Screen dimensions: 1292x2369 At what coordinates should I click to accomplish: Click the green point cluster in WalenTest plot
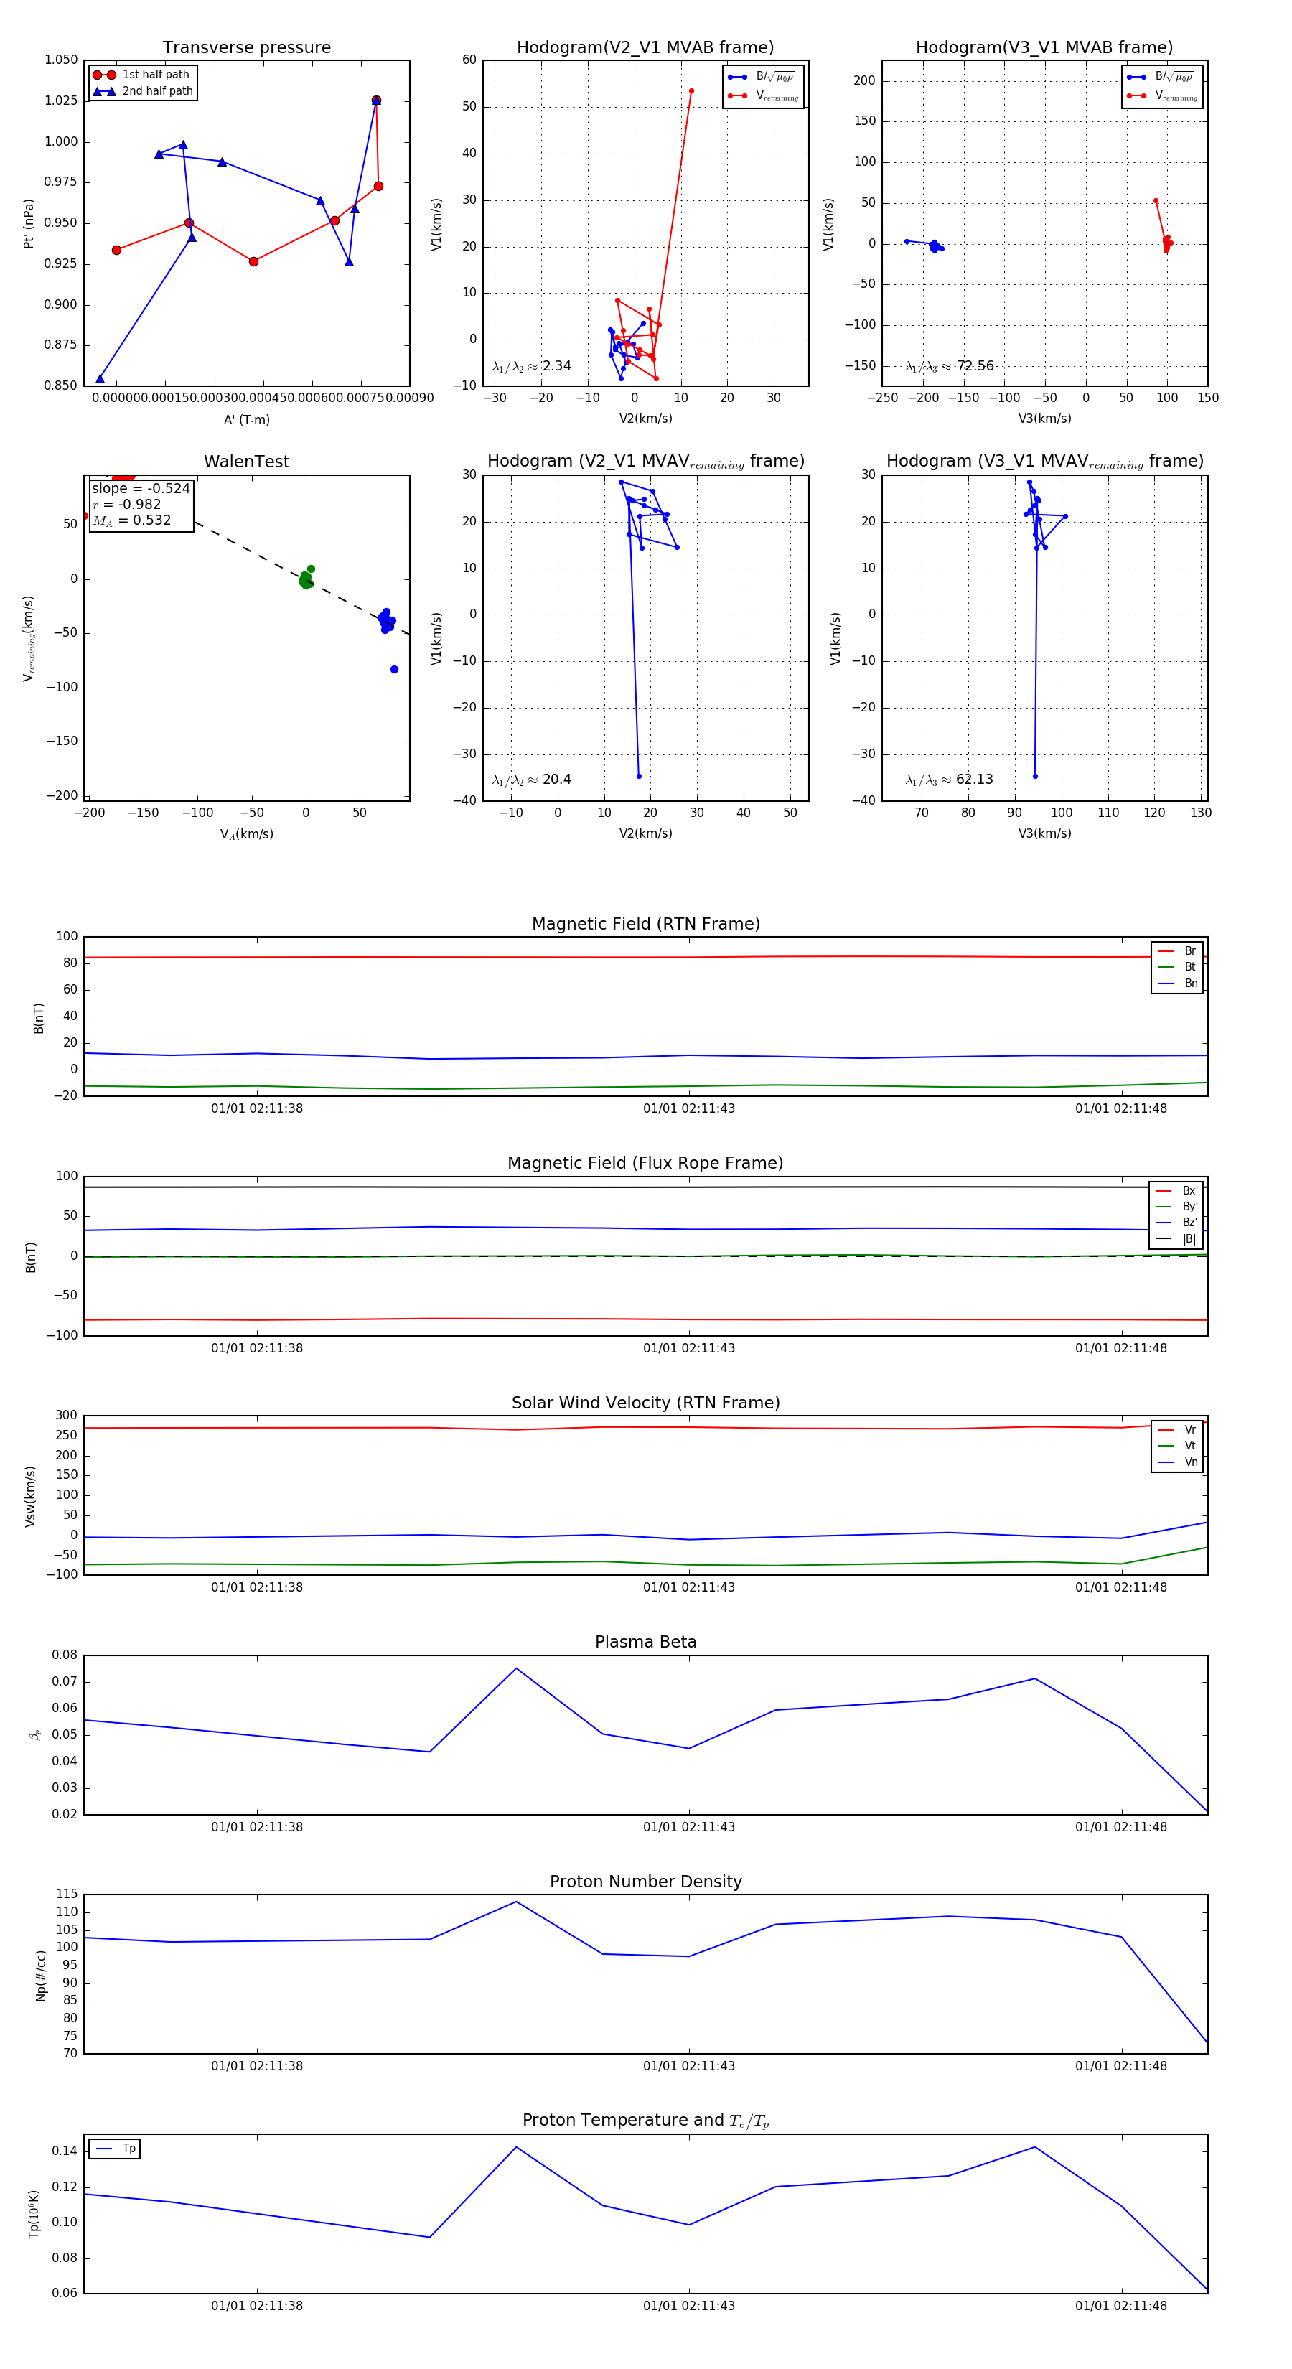pyautogui.click(x=305, y=579)
